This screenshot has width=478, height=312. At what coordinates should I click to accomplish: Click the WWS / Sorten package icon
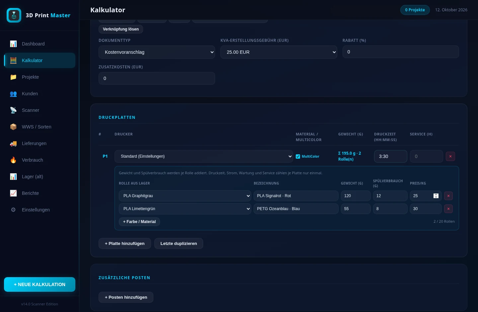[13, 127]
